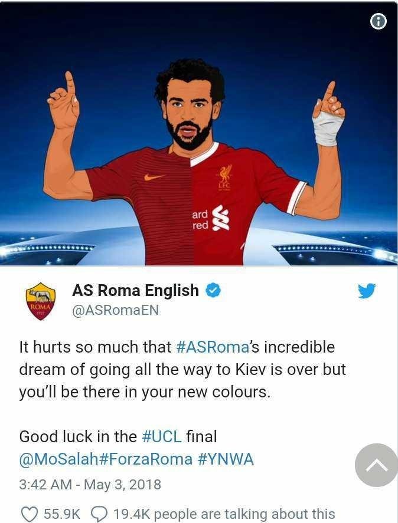This screenshot has width=398, height=523.
Task: Open the AS Roma crest avatar
Action: [40, 301]
